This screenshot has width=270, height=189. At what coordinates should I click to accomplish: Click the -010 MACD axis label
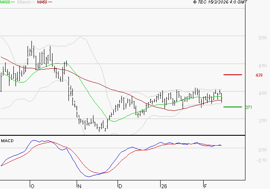261,161
